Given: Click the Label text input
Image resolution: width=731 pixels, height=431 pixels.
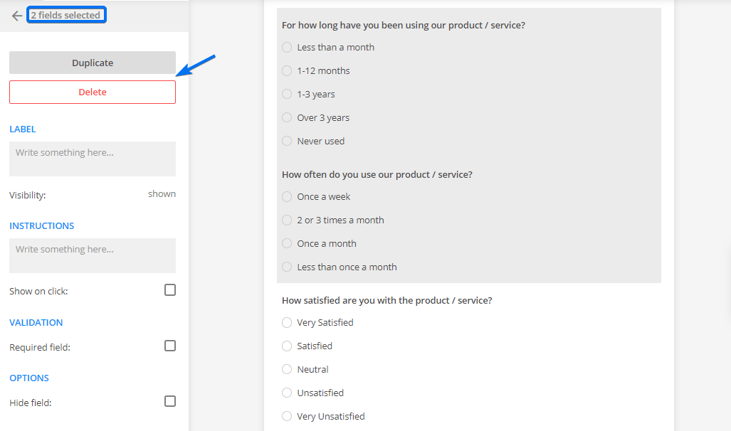Looking at the screenshot, I should tap(93, 159).
